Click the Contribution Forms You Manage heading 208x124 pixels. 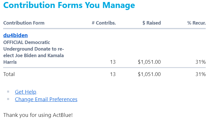click(x=69, y=5)
